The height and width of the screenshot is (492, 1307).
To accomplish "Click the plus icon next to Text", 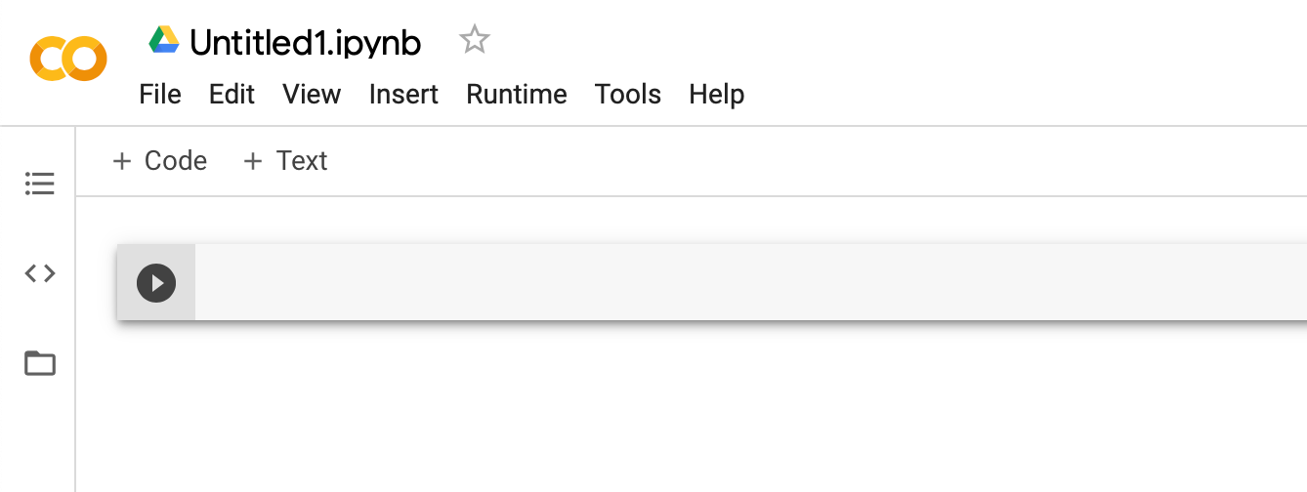I will click(253, 161).
